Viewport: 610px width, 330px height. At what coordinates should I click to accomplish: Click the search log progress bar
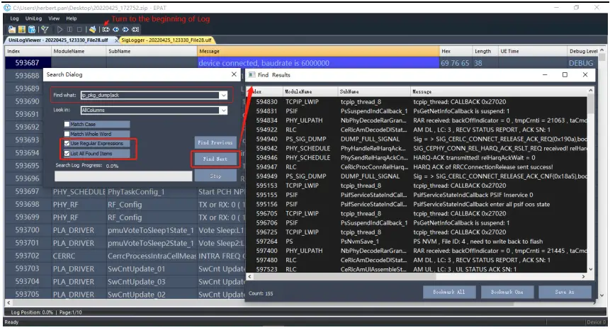[x=123, y=176]
